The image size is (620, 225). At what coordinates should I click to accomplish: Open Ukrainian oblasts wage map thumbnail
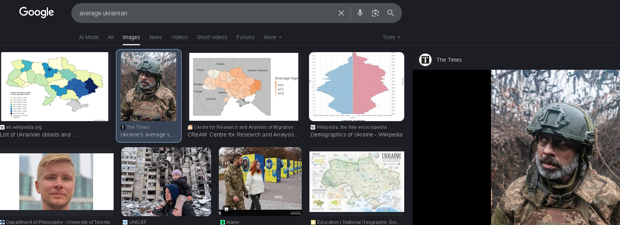pyautogui.click(x=55, y=87)
